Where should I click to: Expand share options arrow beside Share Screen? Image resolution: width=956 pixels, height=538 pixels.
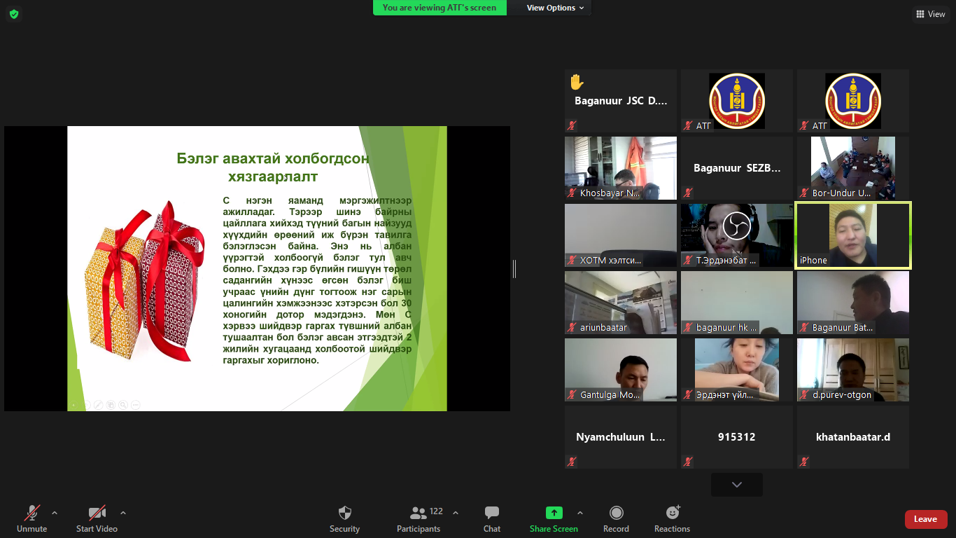point(579,513)
